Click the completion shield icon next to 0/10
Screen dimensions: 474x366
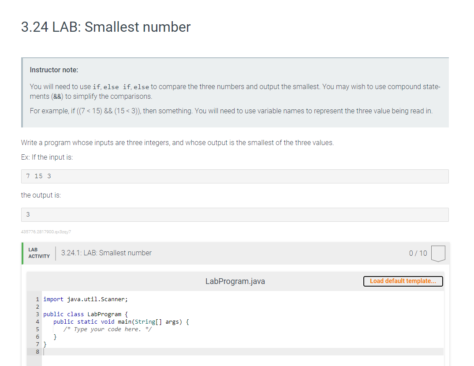[x=438, y=253]
